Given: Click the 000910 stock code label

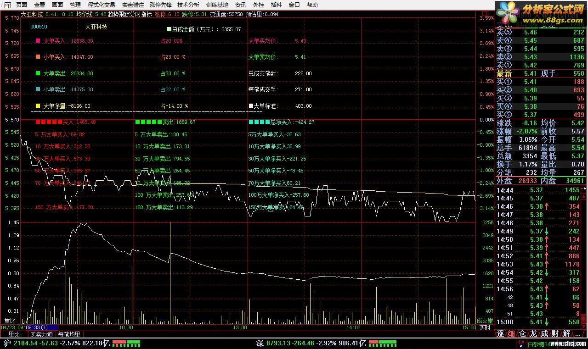Looking at the screenshot, I should (39, 27).
